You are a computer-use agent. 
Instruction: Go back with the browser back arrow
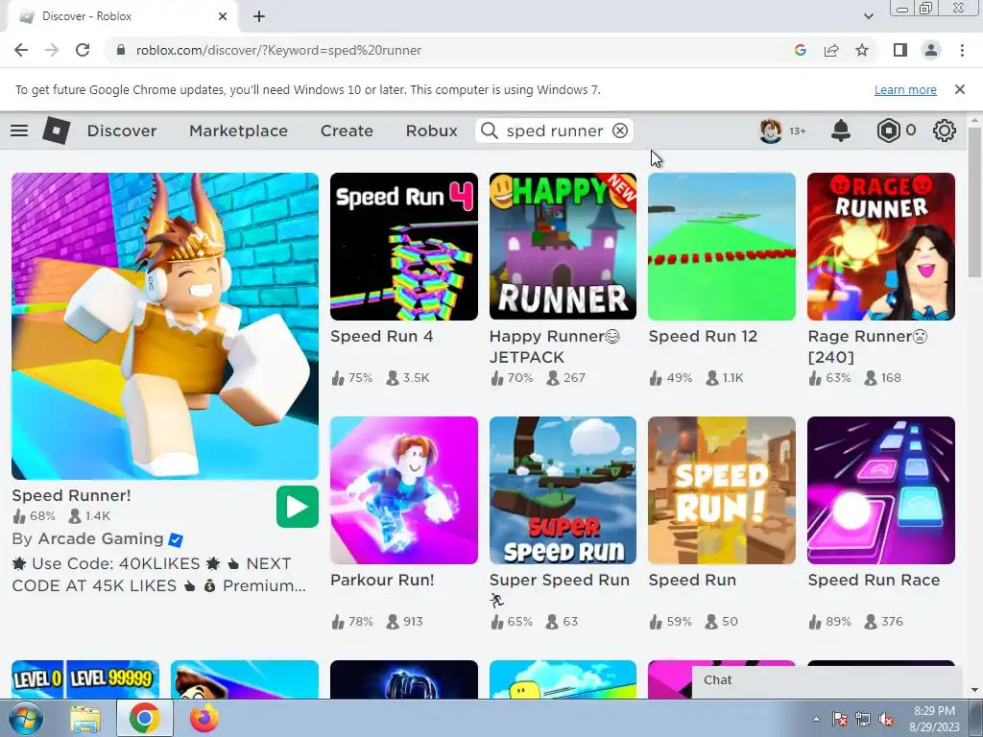click(21, 50)
